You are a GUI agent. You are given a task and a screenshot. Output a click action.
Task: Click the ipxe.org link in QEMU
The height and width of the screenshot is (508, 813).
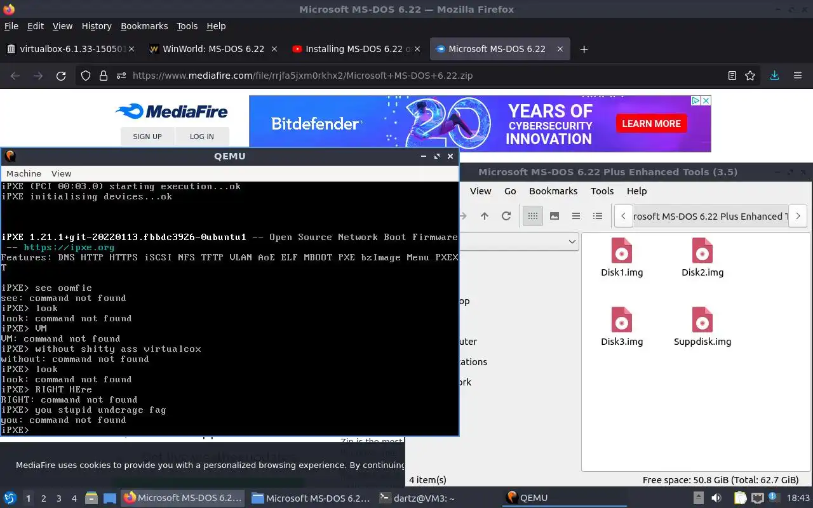[69, 248]
